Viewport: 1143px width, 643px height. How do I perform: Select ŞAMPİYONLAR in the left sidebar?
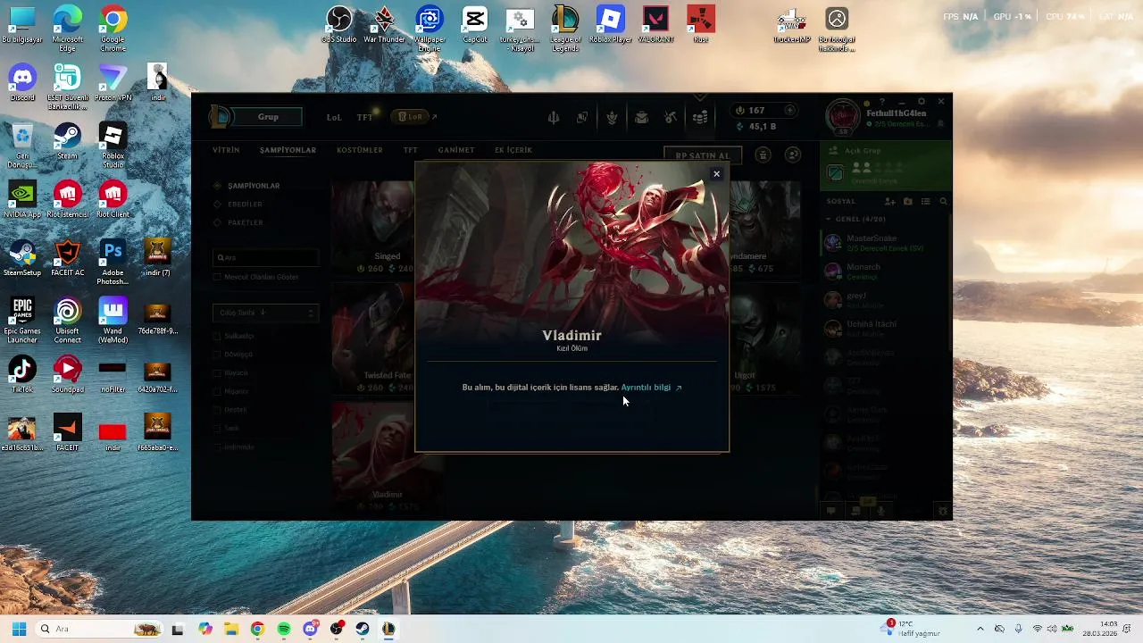[x=254, y=186]
